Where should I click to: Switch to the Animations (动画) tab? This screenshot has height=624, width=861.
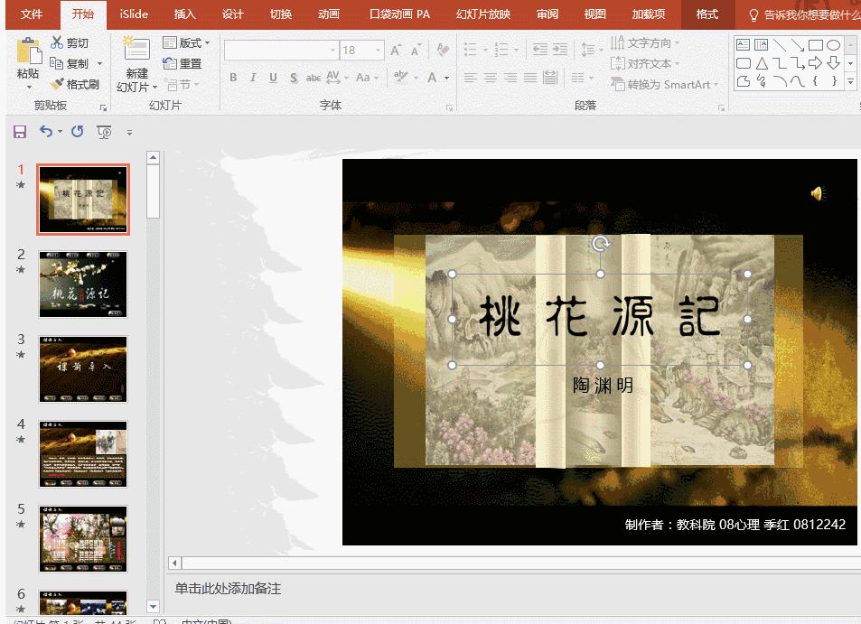point(328,14)
